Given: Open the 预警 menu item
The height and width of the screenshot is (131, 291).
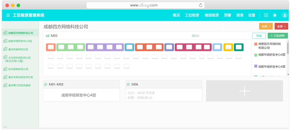Looking at the screenshot, I should (227, 15).
